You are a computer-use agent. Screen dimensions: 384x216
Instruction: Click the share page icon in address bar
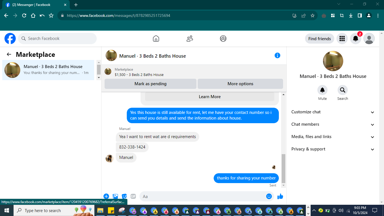click(304, 15)
